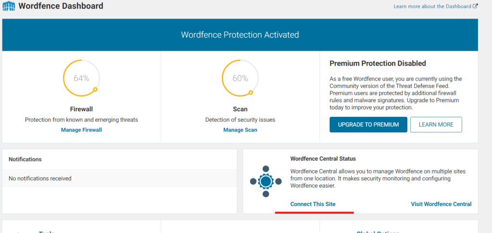
Task: Click the Premium Protection Disabled heading
Action: point(378,63)
